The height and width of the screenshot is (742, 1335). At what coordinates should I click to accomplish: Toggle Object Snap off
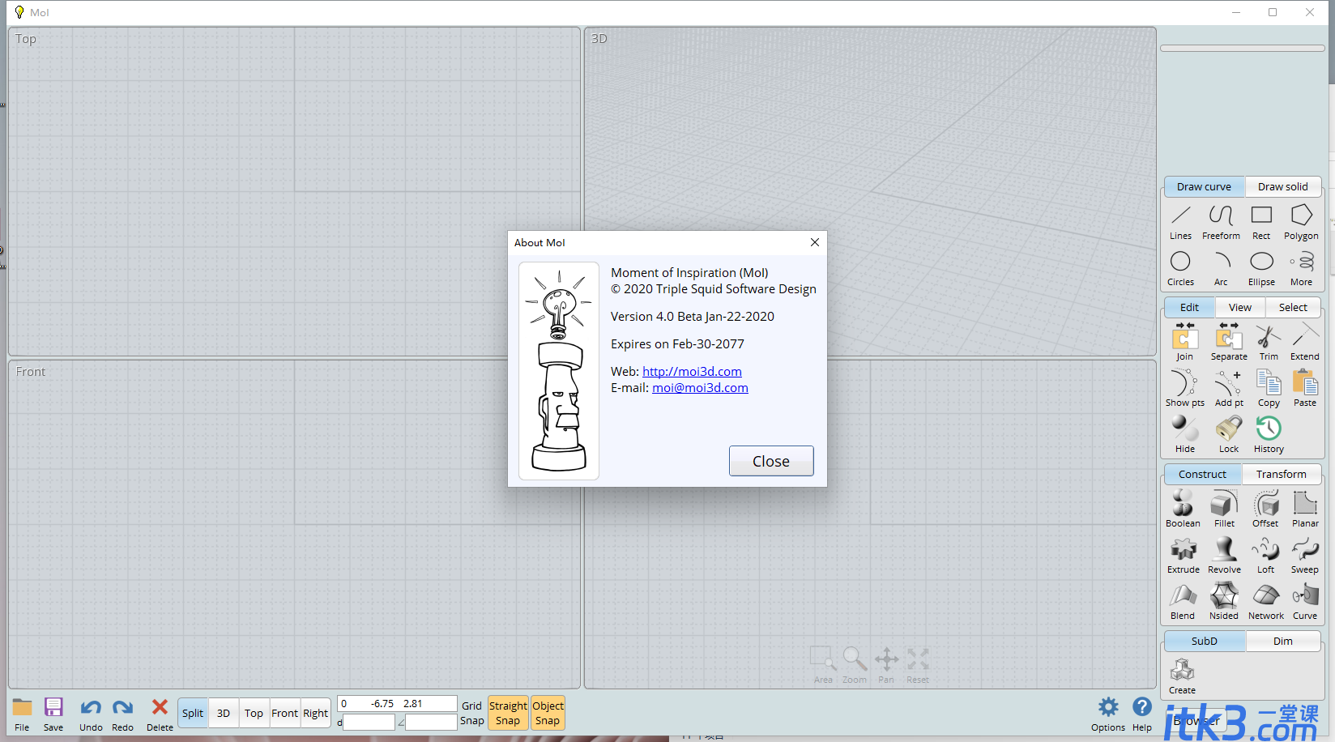pyautogui.click(x=548, y=713)
